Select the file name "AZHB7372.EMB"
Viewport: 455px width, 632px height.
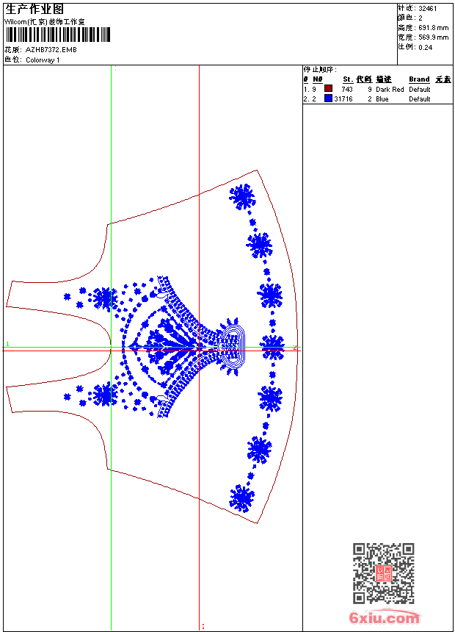click(x=51, y=50)
